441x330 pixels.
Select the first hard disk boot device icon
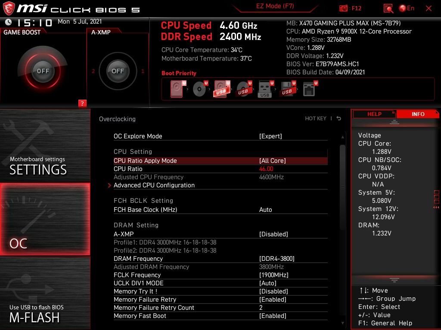click(178, 89)
